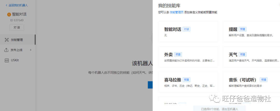Click the USKit code icon
This screenshot has height=111, width=280.
(x=6, y=60)
